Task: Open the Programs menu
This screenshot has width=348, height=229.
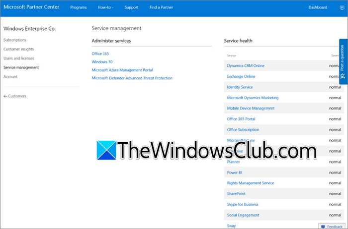Action: tap(79, 7)
